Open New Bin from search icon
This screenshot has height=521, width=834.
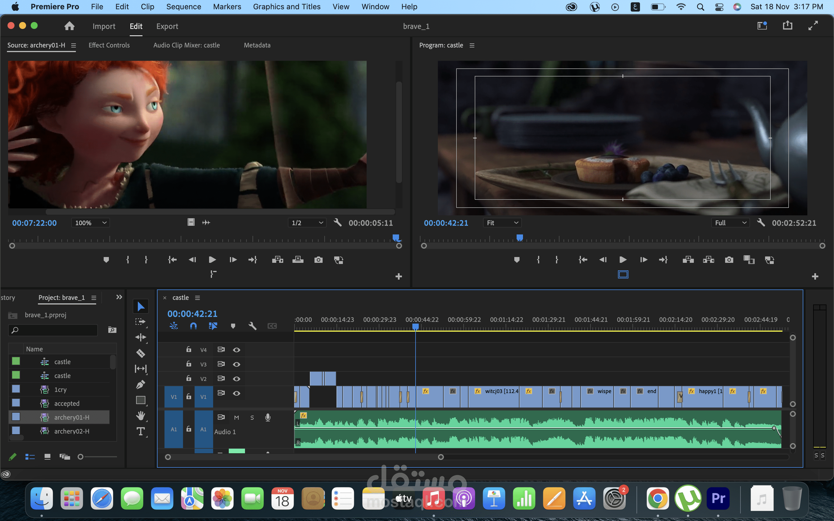pos(112,330)
